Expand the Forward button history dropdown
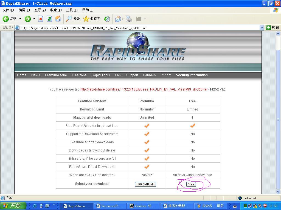Viewport: 281px width, 210px height. pos(34,19)
